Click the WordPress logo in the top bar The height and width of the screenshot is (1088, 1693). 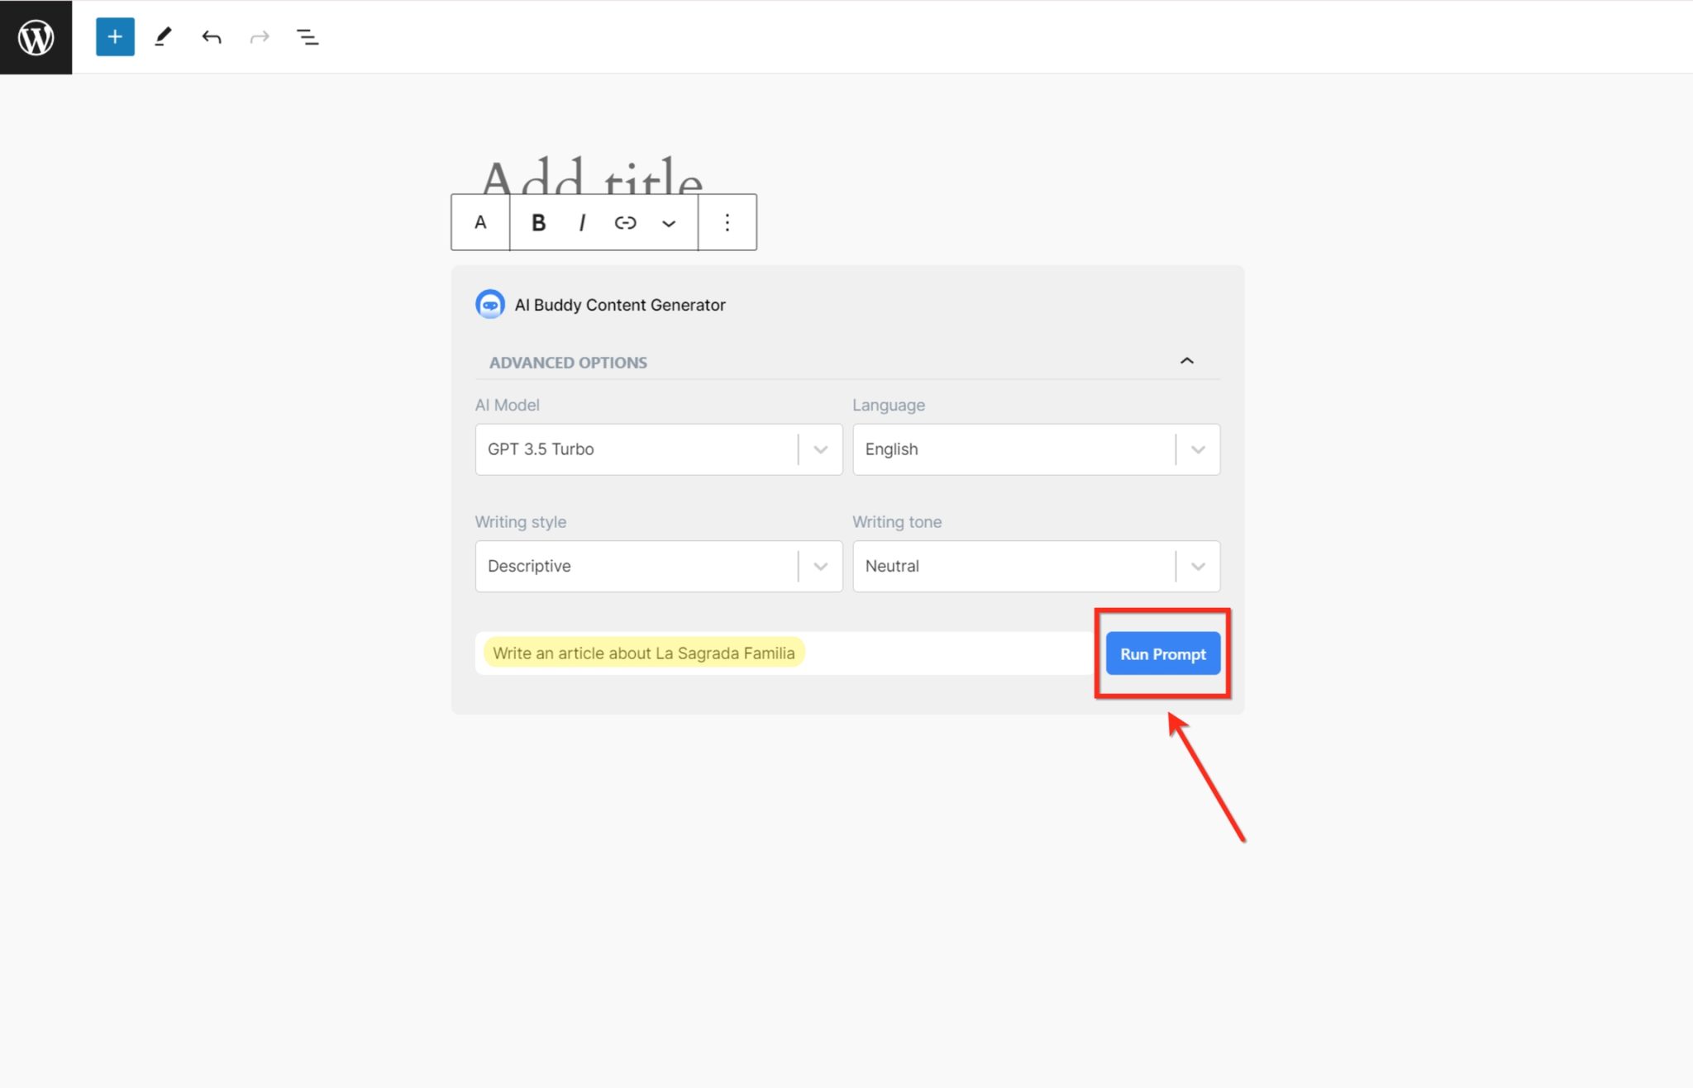(36, 36)
